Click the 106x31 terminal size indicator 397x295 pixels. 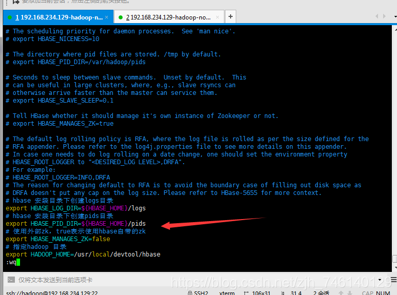pos(261,293)
